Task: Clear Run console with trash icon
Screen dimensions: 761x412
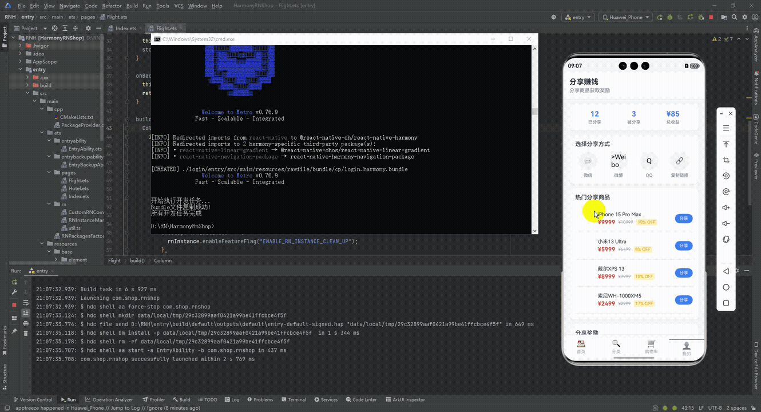Action: [26, 333]
